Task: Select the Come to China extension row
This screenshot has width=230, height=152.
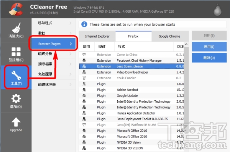Action: tap(131, 55)
